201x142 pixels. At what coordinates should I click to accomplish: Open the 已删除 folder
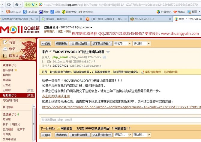coord(7,90)
